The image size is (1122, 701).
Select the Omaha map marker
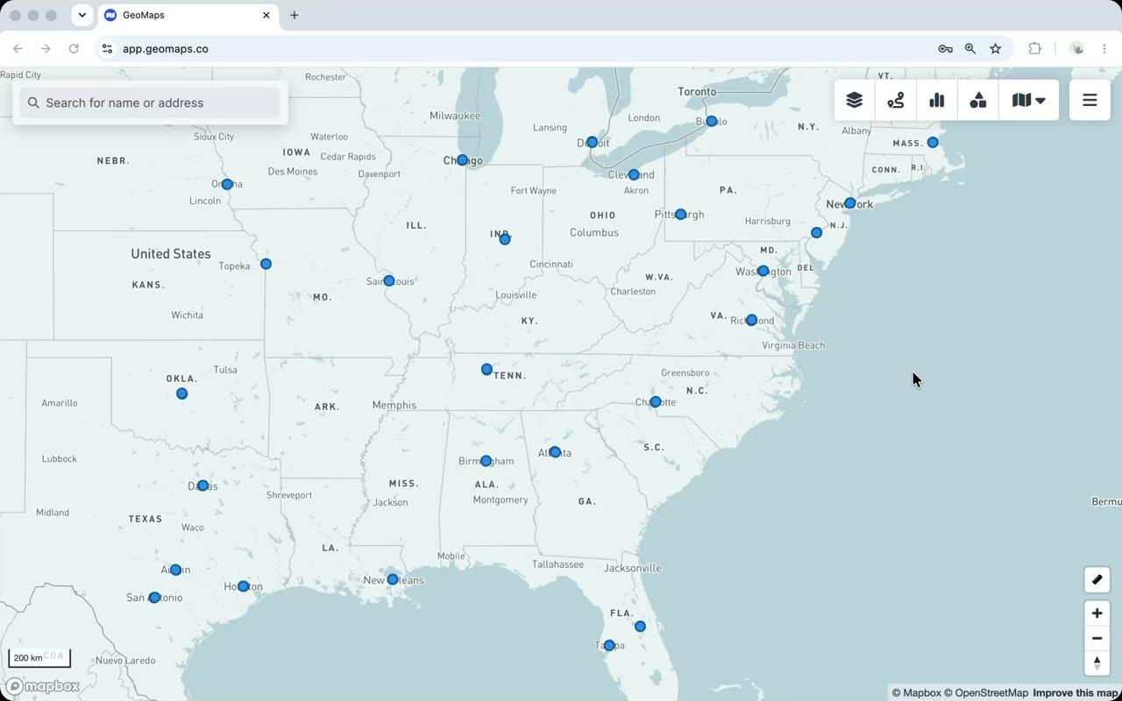(227, 184)
